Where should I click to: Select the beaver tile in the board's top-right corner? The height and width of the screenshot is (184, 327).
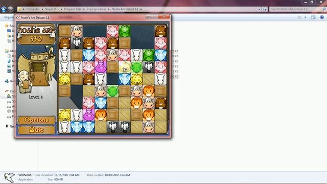tap(160, 31)
